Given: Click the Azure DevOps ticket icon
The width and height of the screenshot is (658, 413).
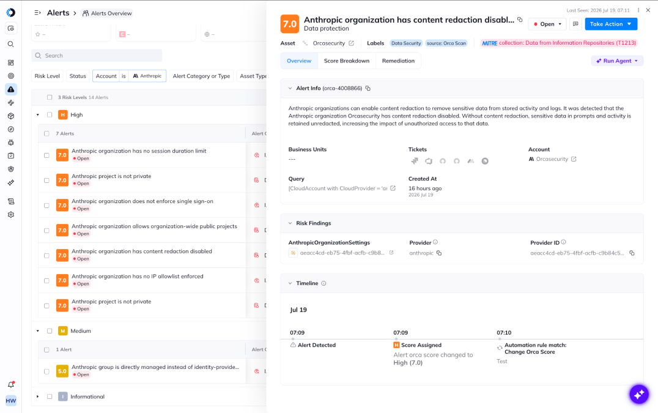Looking at the screenshot, I should (429, 161).
